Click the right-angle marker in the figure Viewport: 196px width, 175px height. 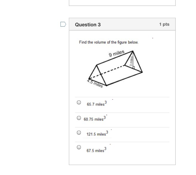tap(134, 68)
